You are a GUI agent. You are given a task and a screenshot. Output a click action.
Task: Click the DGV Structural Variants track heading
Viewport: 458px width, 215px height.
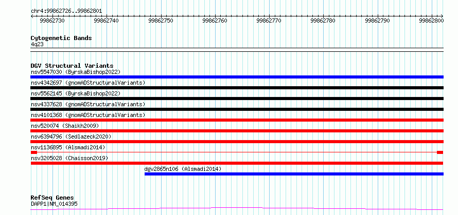click(x=72, y=66)
